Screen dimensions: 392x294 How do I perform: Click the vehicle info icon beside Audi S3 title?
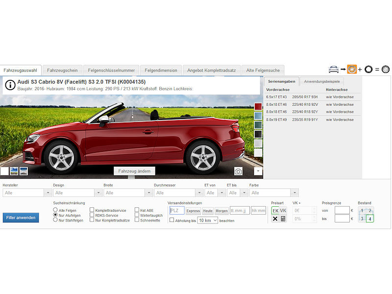pos(10,85)
